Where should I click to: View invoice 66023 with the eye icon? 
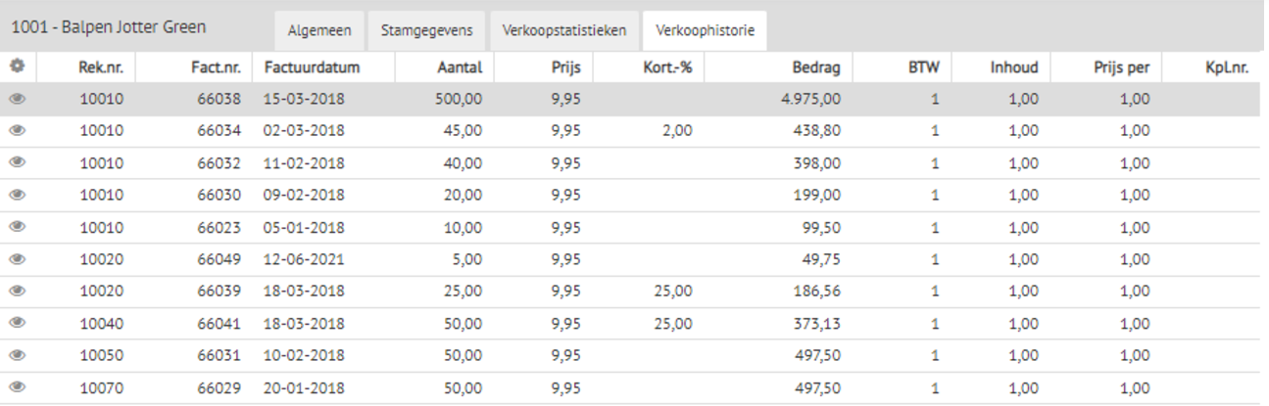17,227
